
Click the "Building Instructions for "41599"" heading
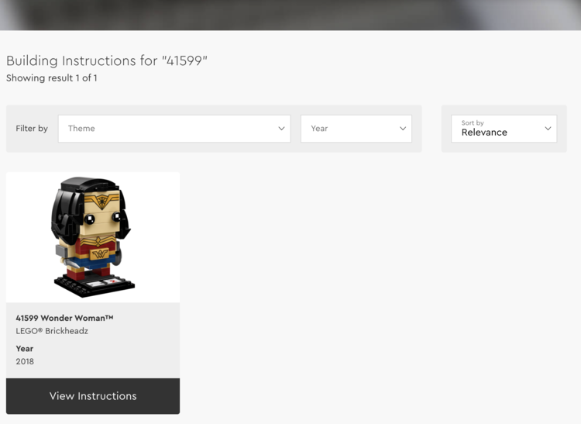tap(107, 60)
